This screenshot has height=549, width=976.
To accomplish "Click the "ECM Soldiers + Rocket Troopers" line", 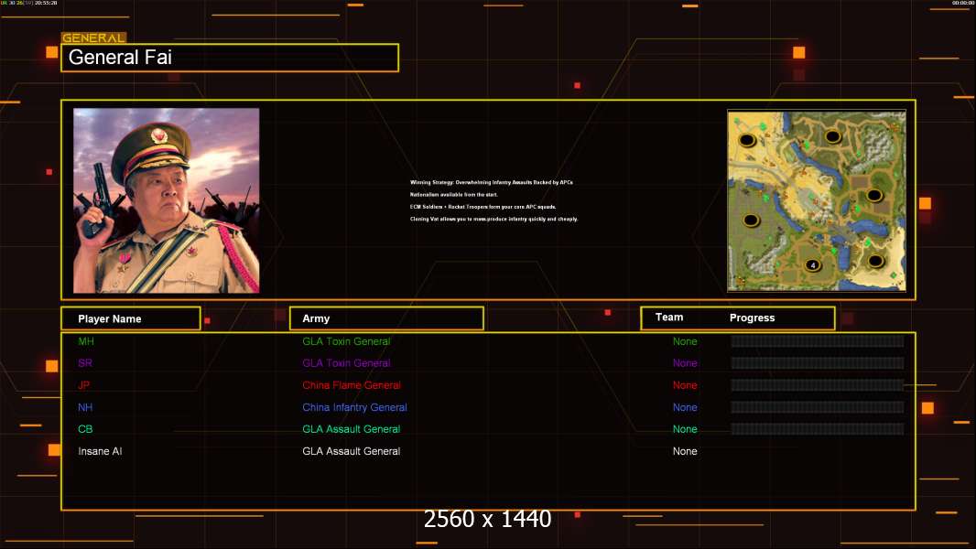I will 483,207.
